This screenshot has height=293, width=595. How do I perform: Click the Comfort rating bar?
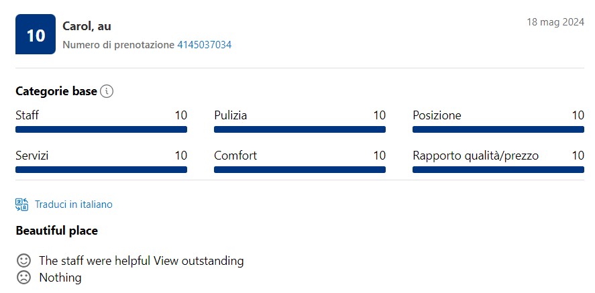(300, 170)
